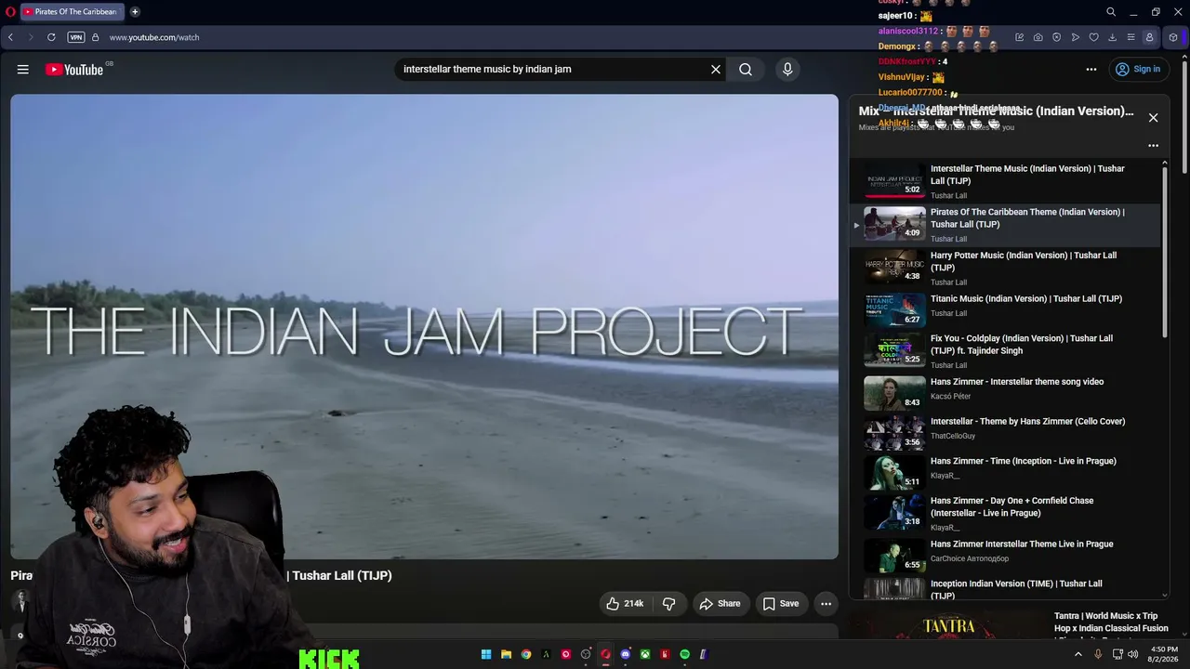This screenshot has height=669, width=1190.
Task: Save the video to a playlist
Action: coord(781,604)
